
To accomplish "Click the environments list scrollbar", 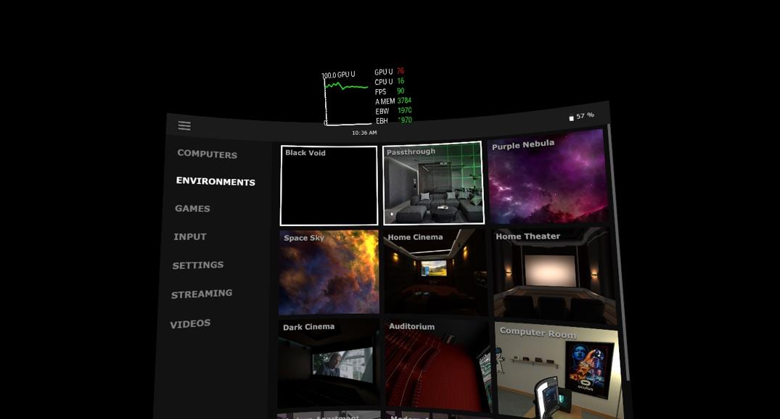I will (x=619, y=254).
